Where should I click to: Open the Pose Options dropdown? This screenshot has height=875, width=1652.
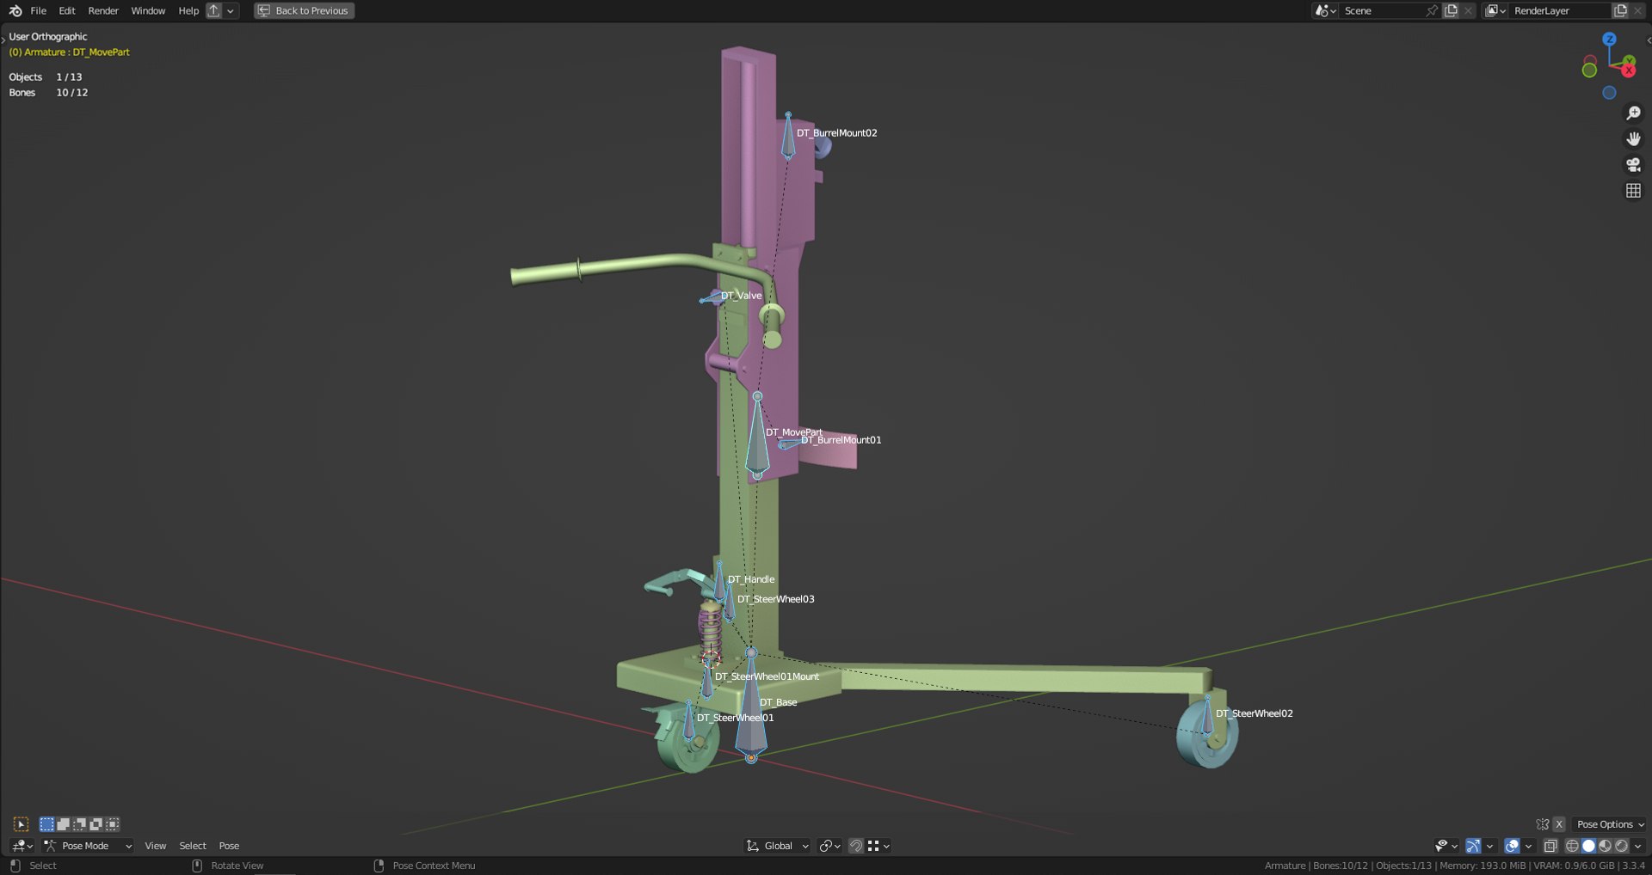(1610, 824)
